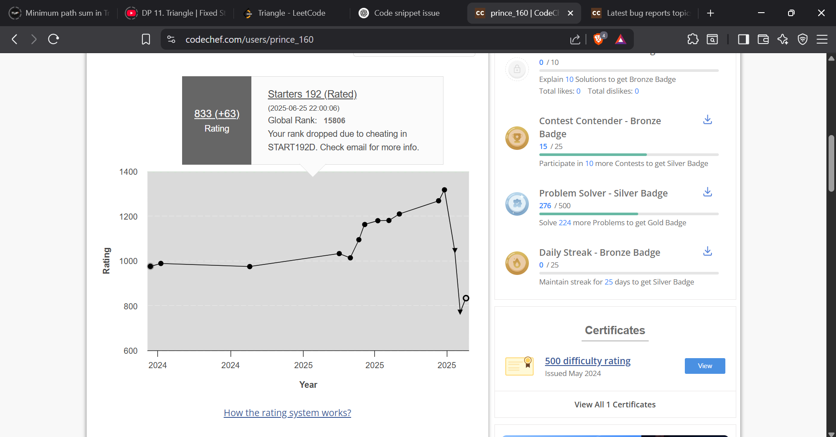Click the certificate thumbnail image

click(x=519, y=366)
